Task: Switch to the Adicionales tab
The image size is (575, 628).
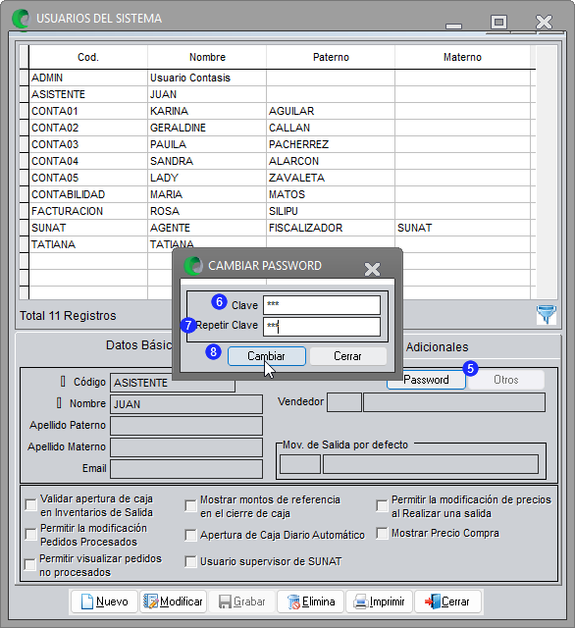Action: [437, 346]
